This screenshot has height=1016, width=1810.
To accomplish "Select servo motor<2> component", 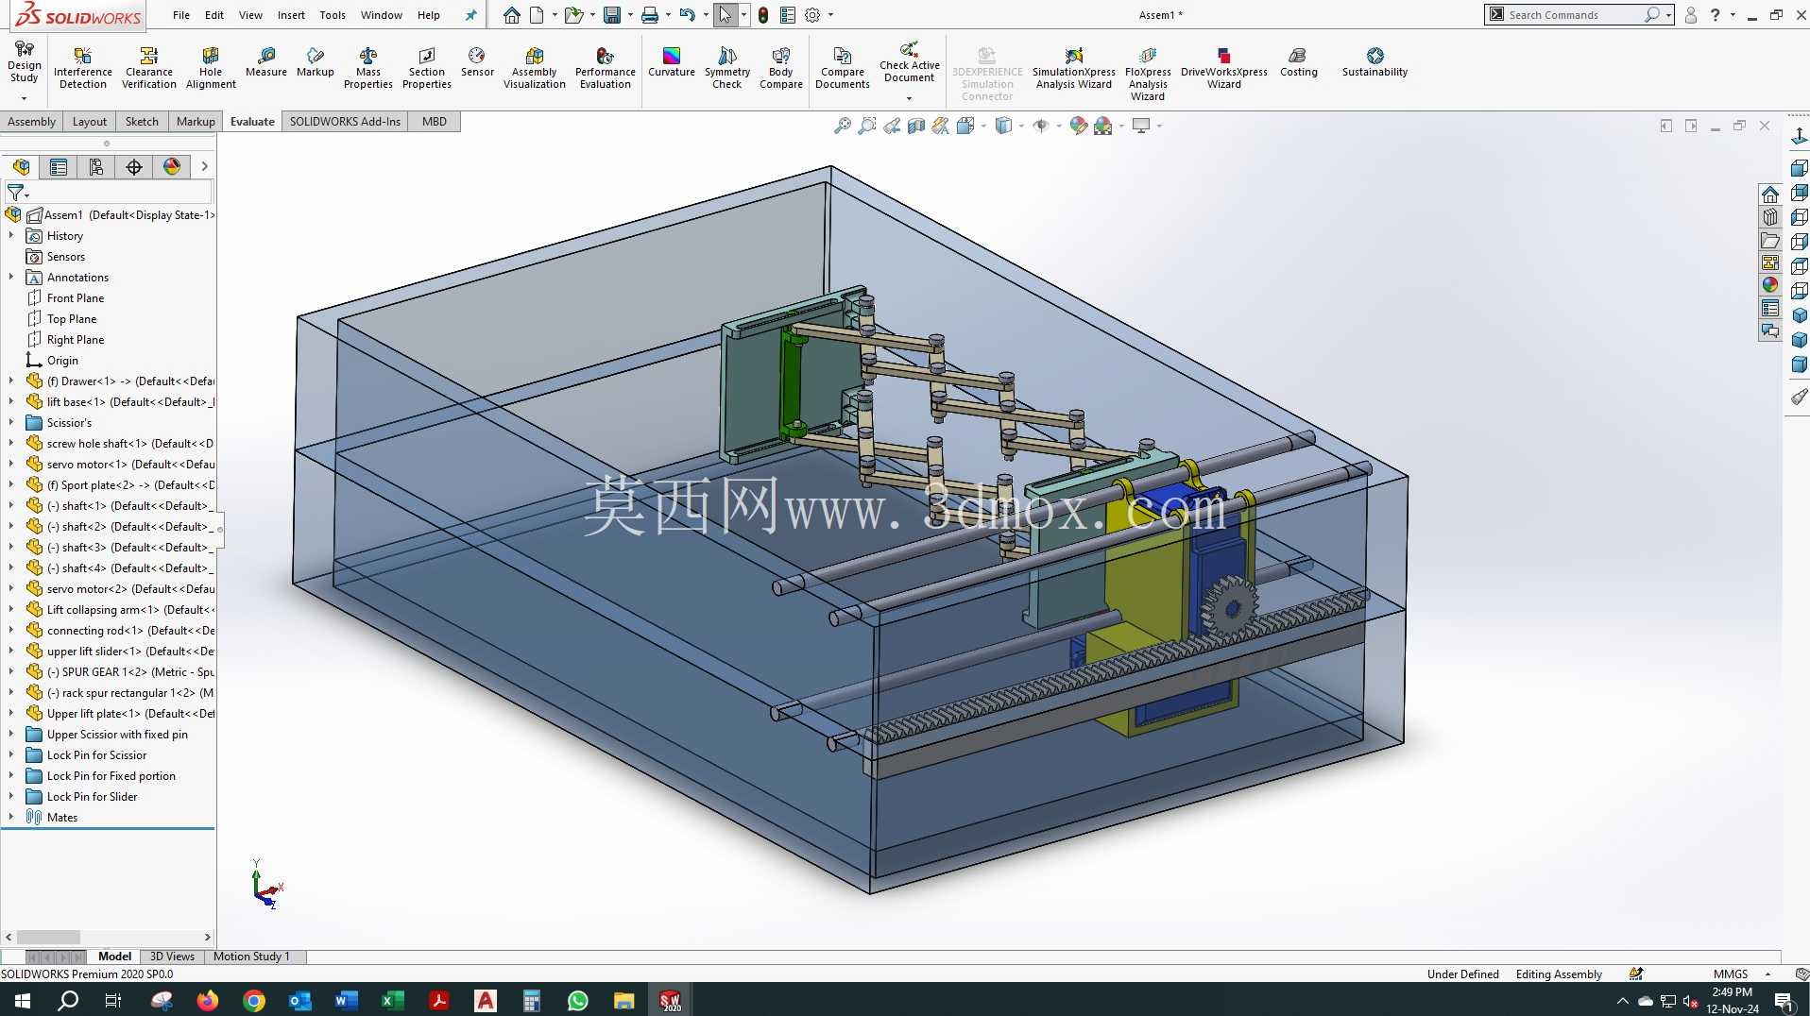I will pos(130,589).
